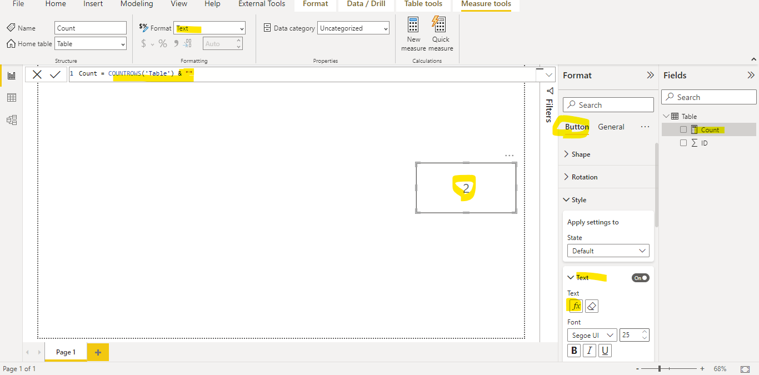
Task: Click the currency format dollar icon
Action: (144, 43)
